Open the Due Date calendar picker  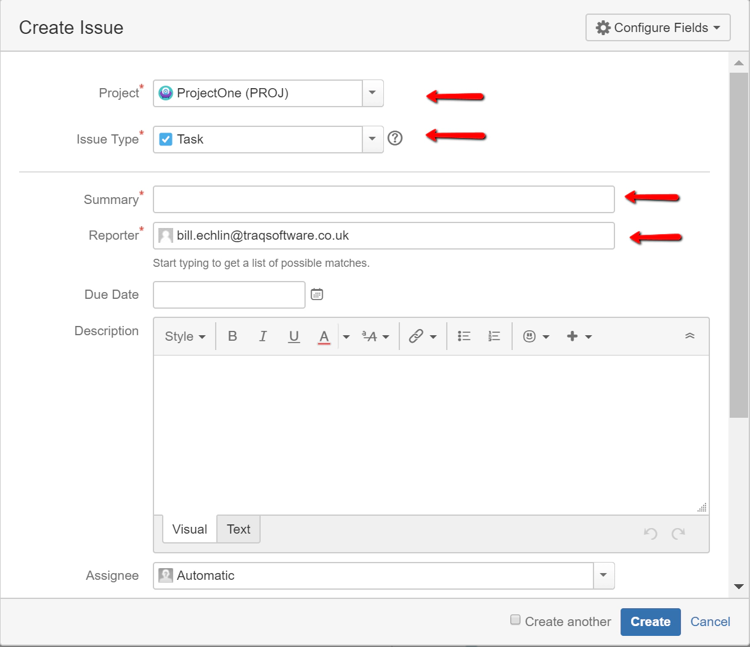click(316, 294)
